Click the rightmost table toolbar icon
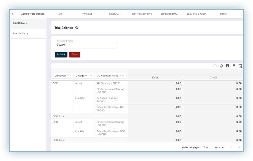Image resolution: width=253 pixels, height=161 pixels. (x=240, y=66)
